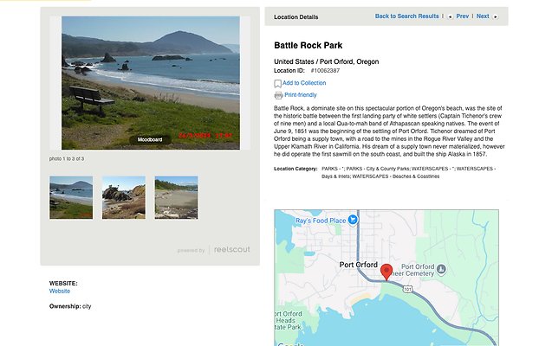Click the Highway 101 shield on map
Viewport: 539px width, 346px height.
pos(406,290)
